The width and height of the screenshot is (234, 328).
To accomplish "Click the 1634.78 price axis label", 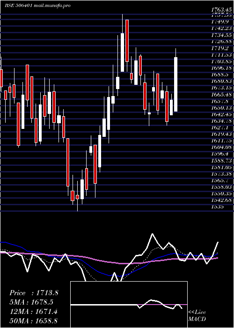I will (221, 121).
